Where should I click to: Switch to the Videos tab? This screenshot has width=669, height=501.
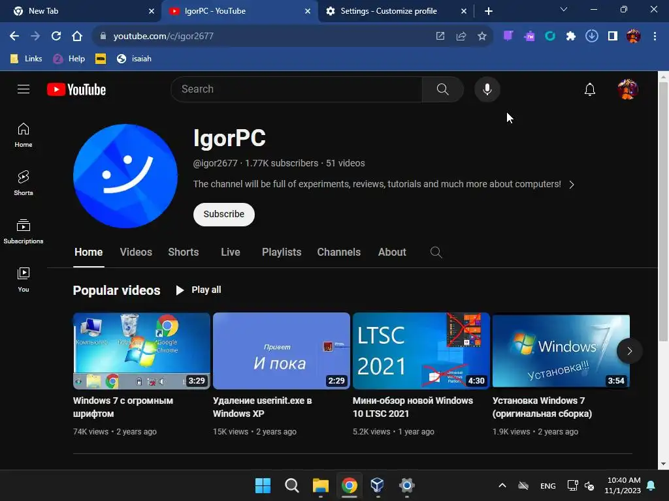coord(136,252)
